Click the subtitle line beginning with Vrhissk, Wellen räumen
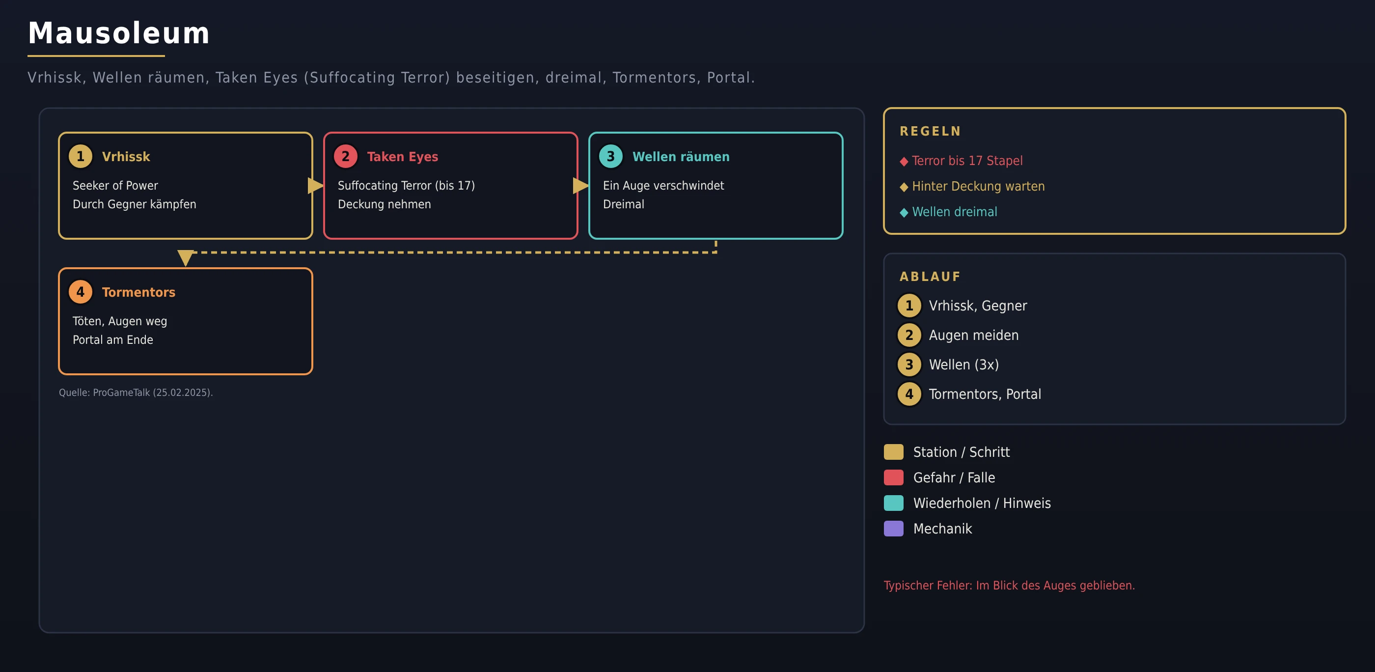 click(391, 78)
